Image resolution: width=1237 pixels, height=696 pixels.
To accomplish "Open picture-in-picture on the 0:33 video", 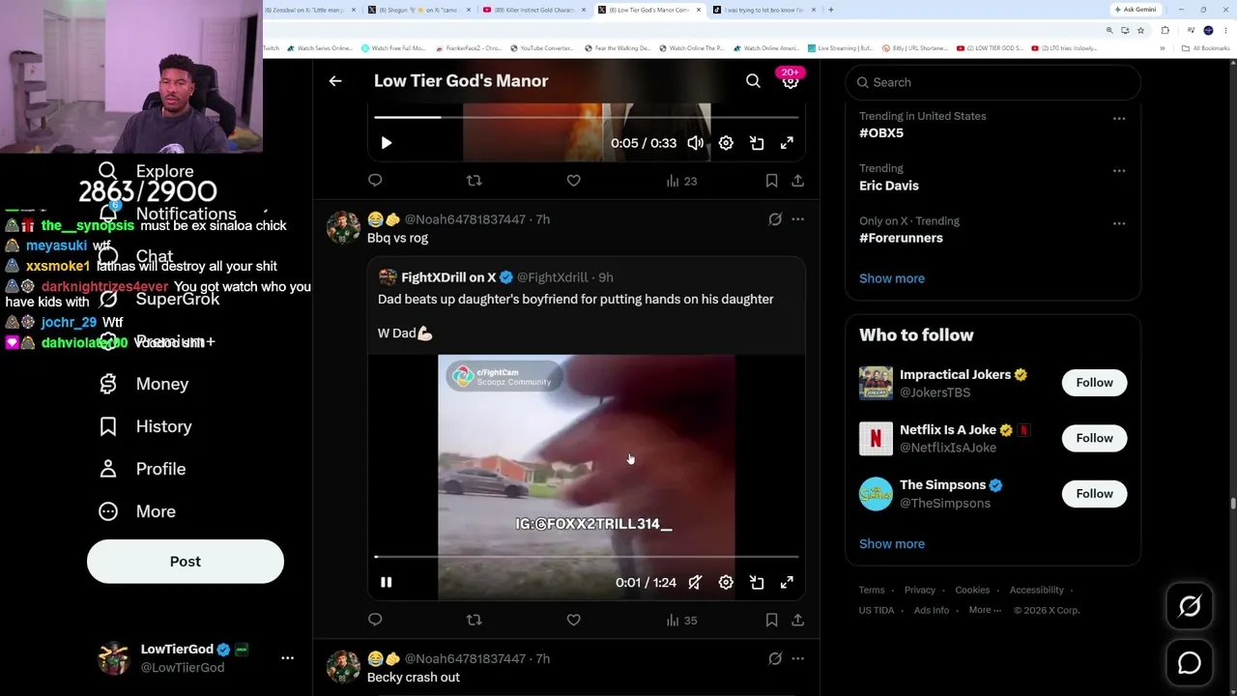I will (757, 143).
